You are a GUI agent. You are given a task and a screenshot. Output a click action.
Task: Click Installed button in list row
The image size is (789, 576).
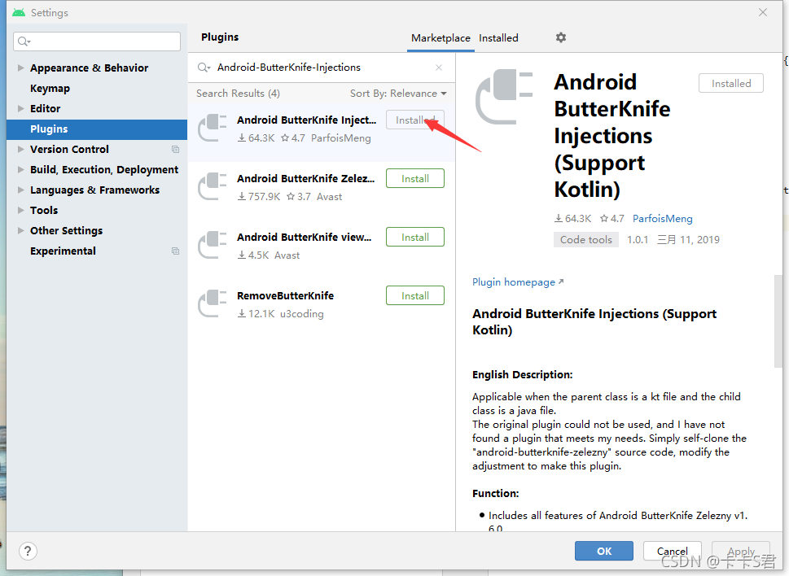[415, 120]
